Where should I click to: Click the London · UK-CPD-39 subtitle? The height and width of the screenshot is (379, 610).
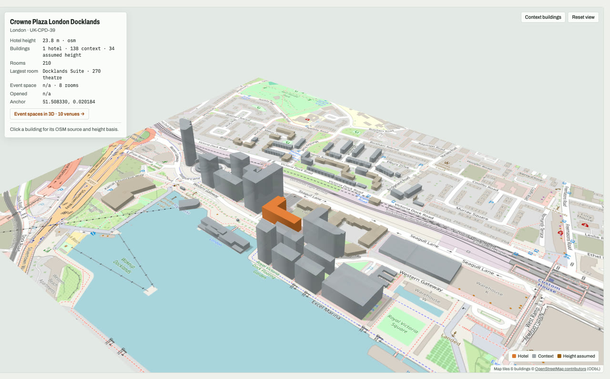click(32, 30)
